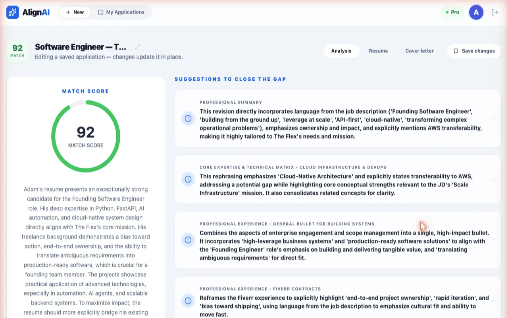508x318 pixels.
Task: Click the 92 match badge
Action: coord(17,51)
